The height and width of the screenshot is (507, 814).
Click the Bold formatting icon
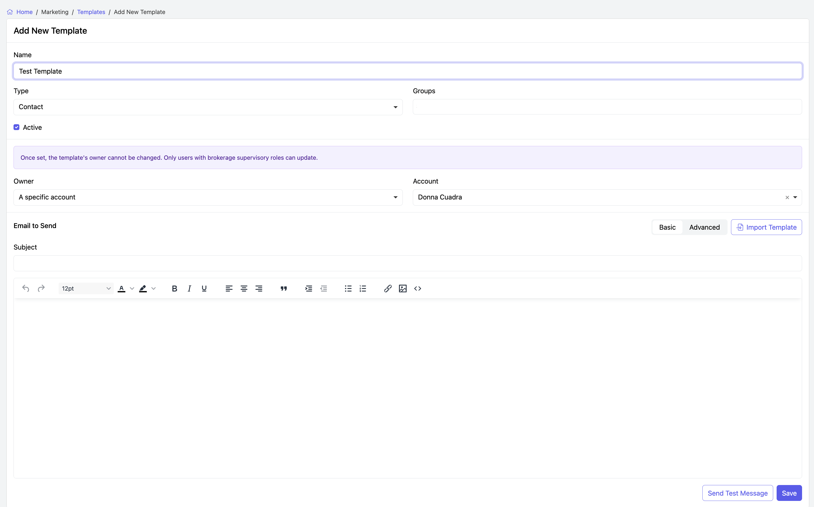coord(174,288)
